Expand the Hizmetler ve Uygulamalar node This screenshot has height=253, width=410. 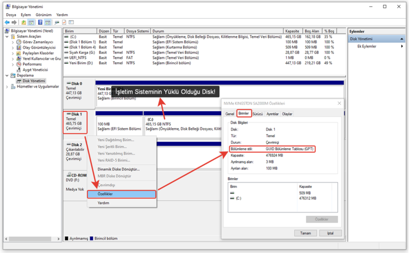pyautogui.click(x=7, y=87)
